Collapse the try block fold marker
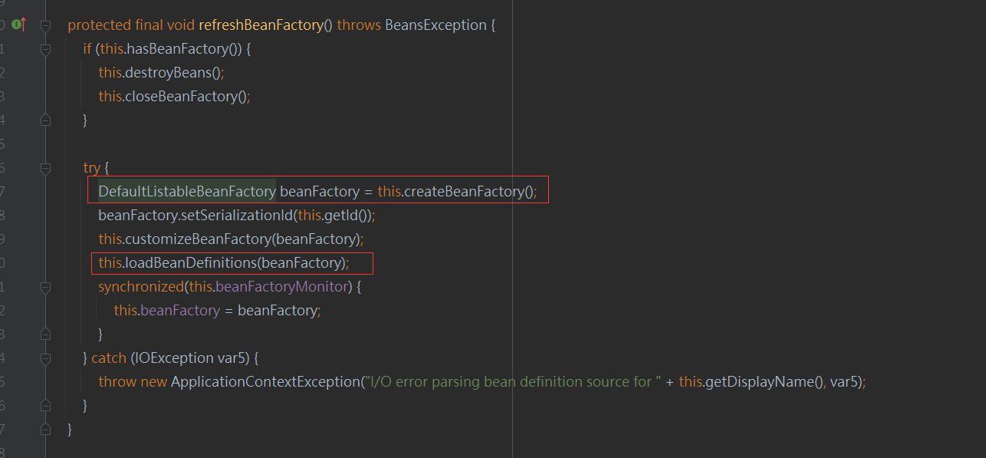This screenshot has width=986, height=458. (45, 168)
